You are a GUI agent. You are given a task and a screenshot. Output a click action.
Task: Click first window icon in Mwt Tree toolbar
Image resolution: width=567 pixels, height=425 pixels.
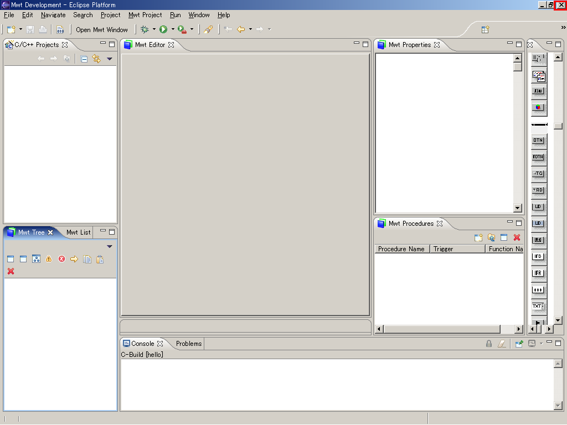point(11,259)
